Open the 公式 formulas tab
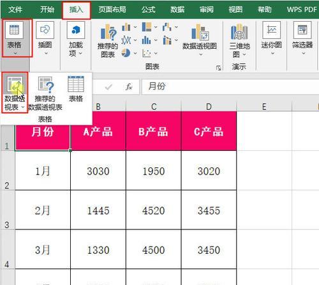Image resolution: width=319 pixels, height=285 pixels. (149, 10)
